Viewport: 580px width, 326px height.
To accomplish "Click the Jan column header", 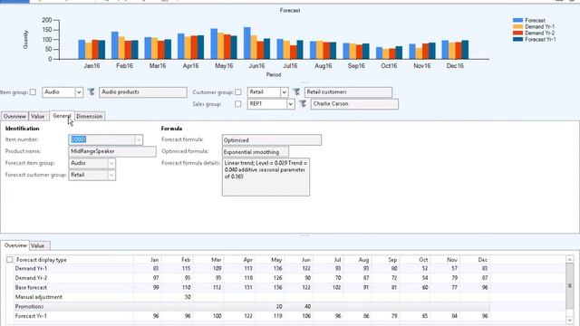I will (x=155, y=260).
